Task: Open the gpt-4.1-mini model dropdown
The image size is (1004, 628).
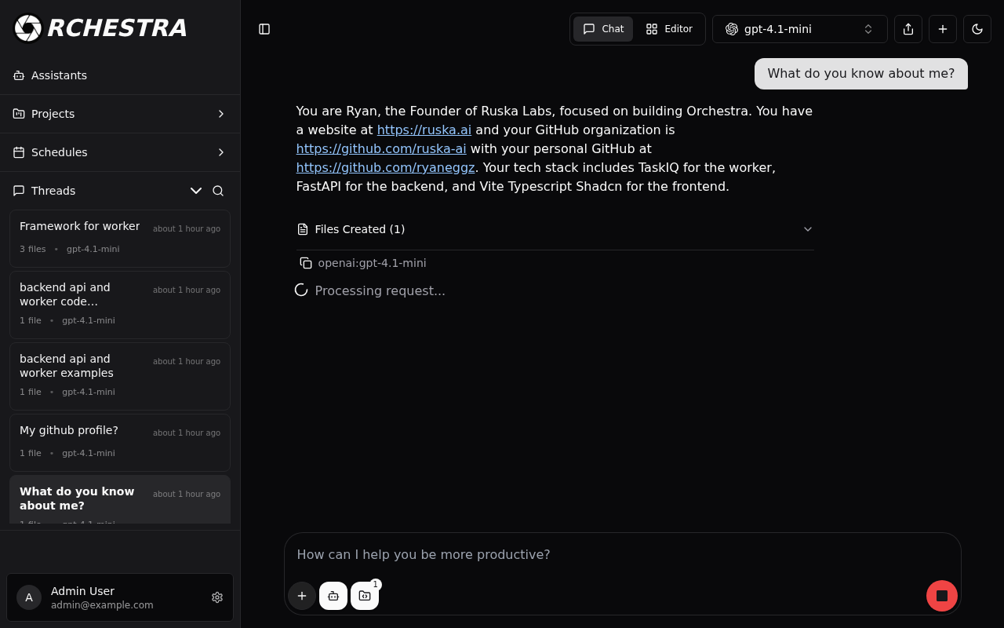Action: click(x=800, y=29)
